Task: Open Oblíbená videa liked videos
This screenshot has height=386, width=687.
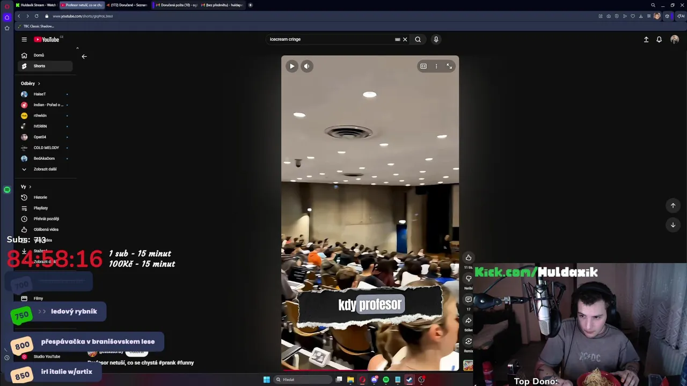Action: (45, 229)
